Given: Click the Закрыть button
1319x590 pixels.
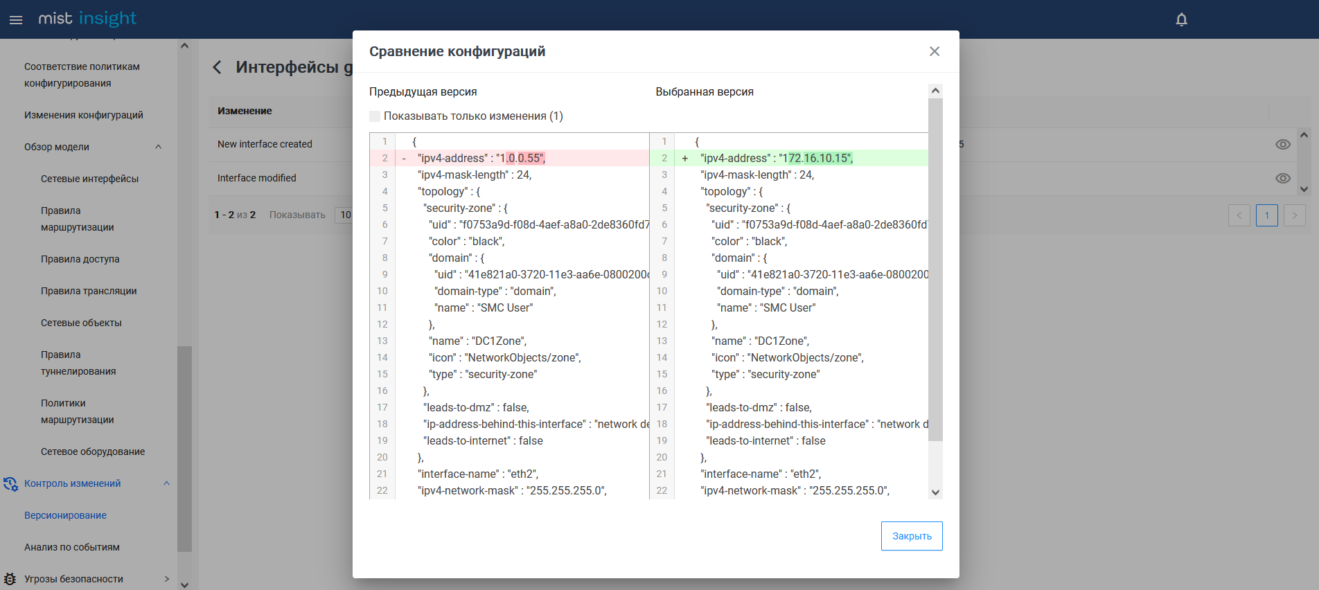Looking at the screenshot, I should tap(912, 536).
